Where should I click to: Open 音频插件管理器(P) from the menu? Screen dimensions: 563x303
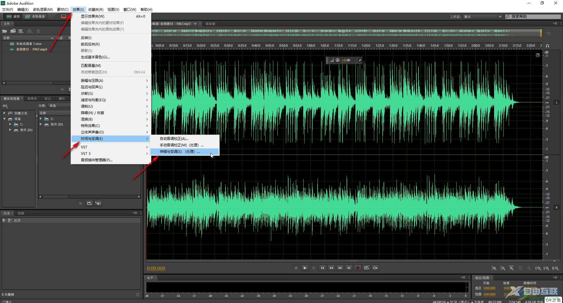[x=111, y=160]
